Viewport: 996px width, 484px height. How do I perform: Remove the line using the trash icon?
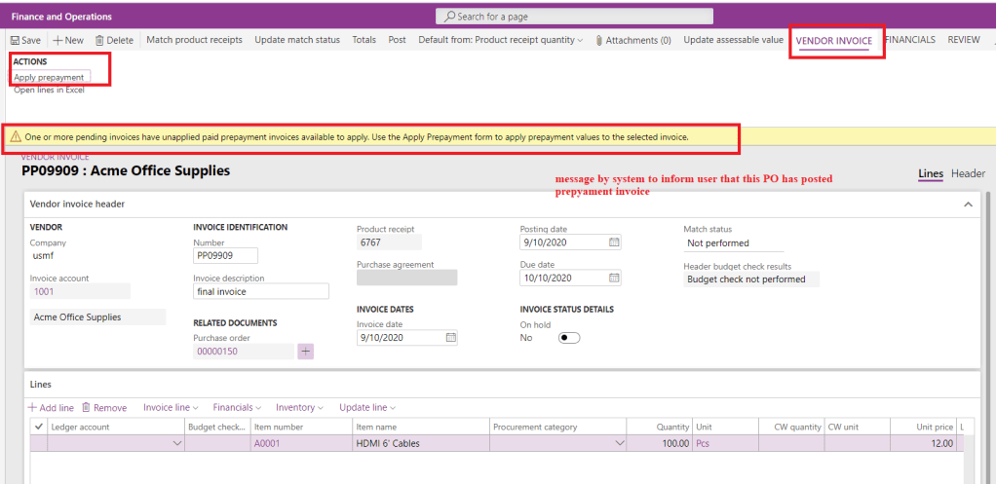(x=86, y=408)
